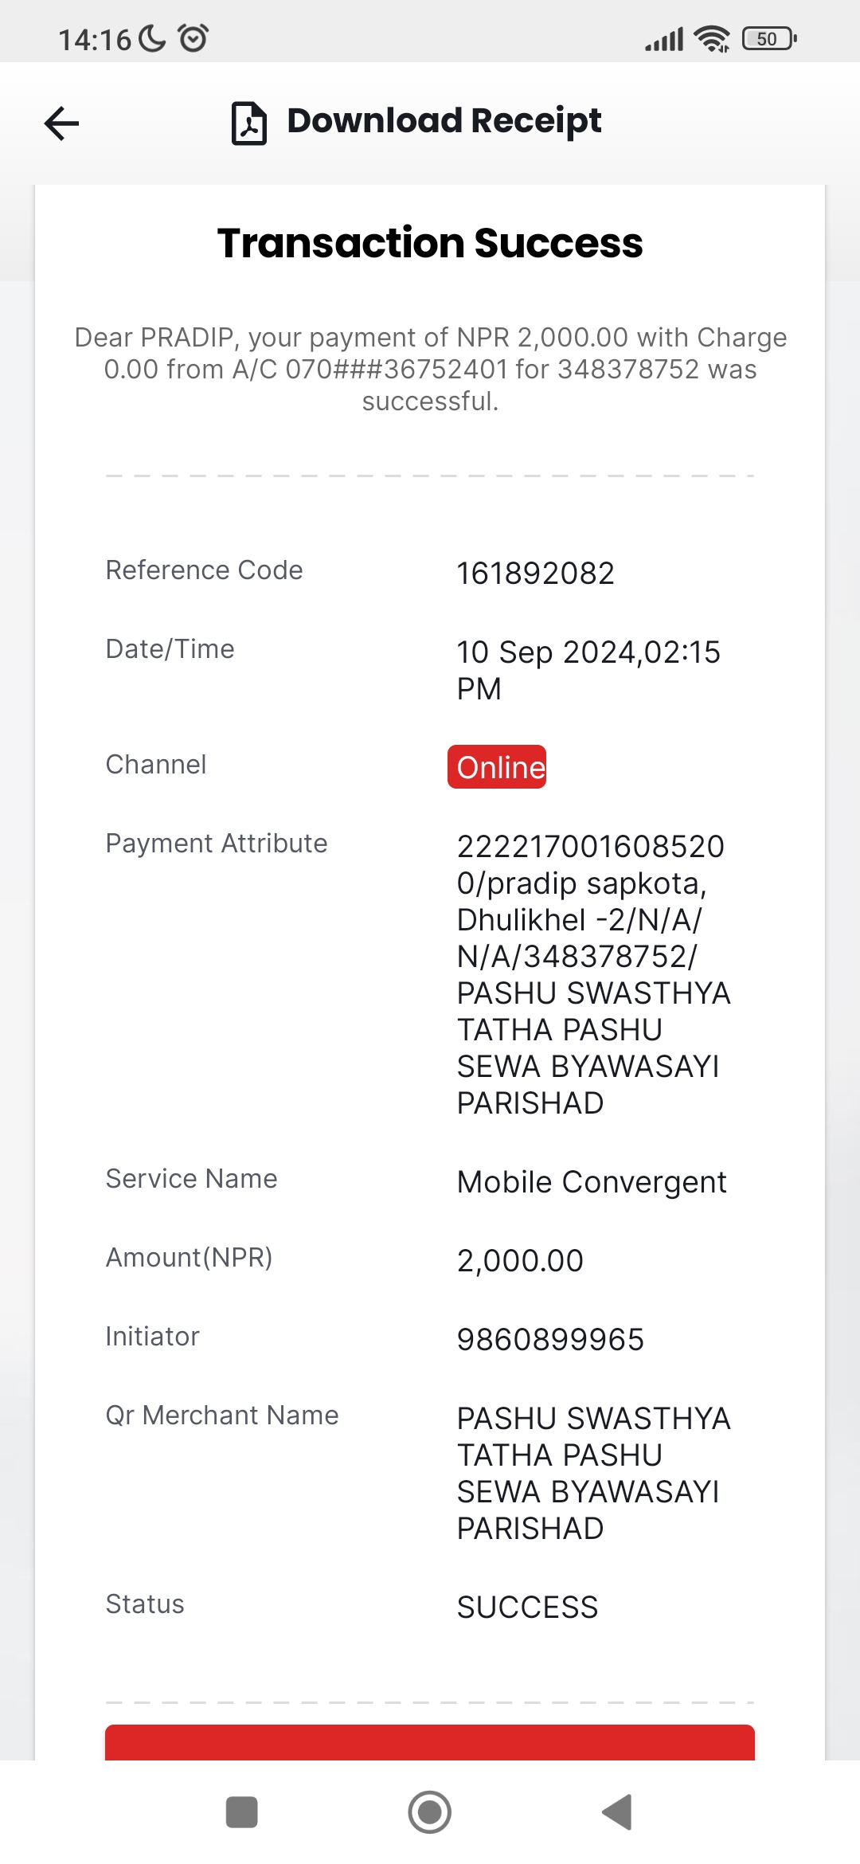Tap the SUCCESS status value
This screenshot has height=1864, width=860.
coord(527,1608)
